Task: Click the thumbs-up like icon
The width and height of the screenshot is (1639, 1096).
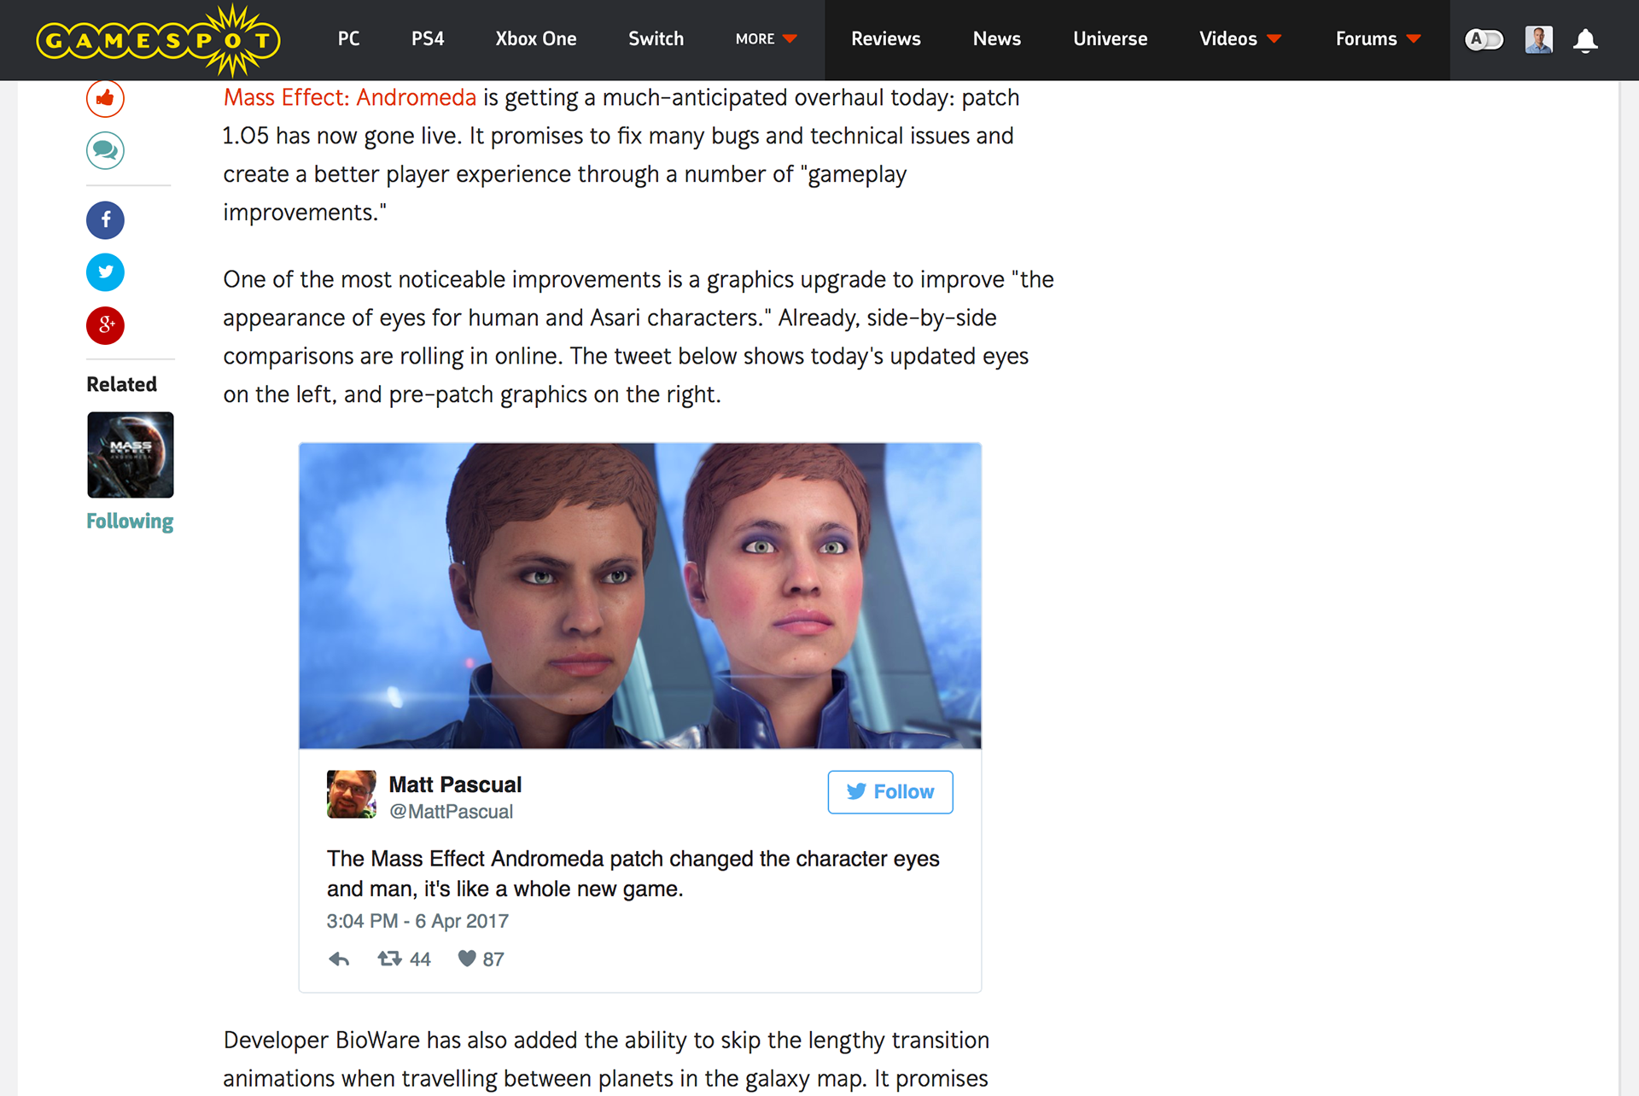Action: tap(105, 99)
